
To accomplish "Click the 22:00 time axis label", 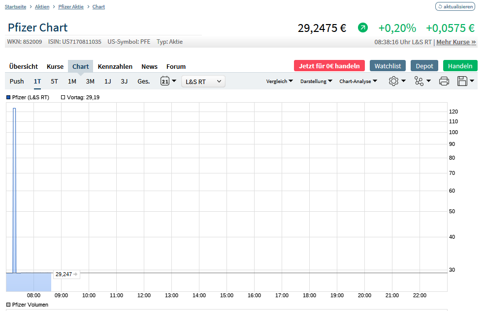I will pyautogui.click(x=420, y=296).
